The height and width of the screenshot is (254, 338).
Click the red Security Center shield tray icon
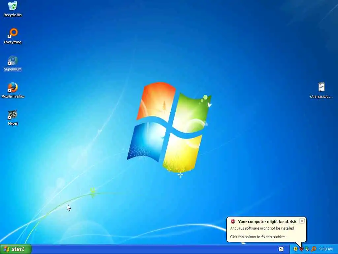pos(301,249)
